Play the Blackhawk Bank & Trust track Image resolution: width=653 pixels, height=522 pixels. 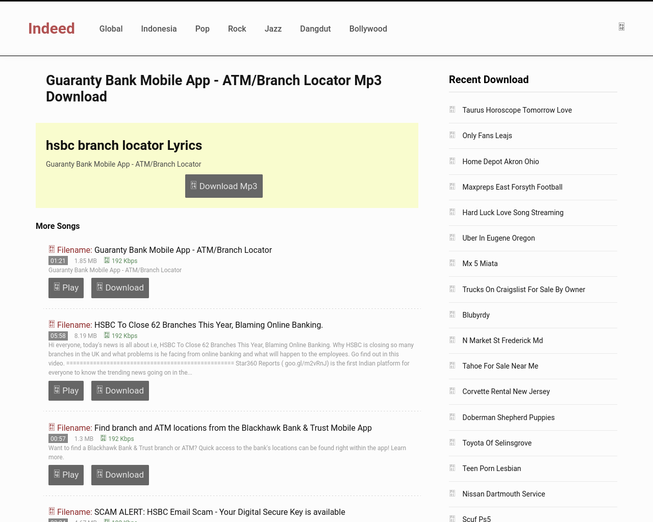click(66, 475)
